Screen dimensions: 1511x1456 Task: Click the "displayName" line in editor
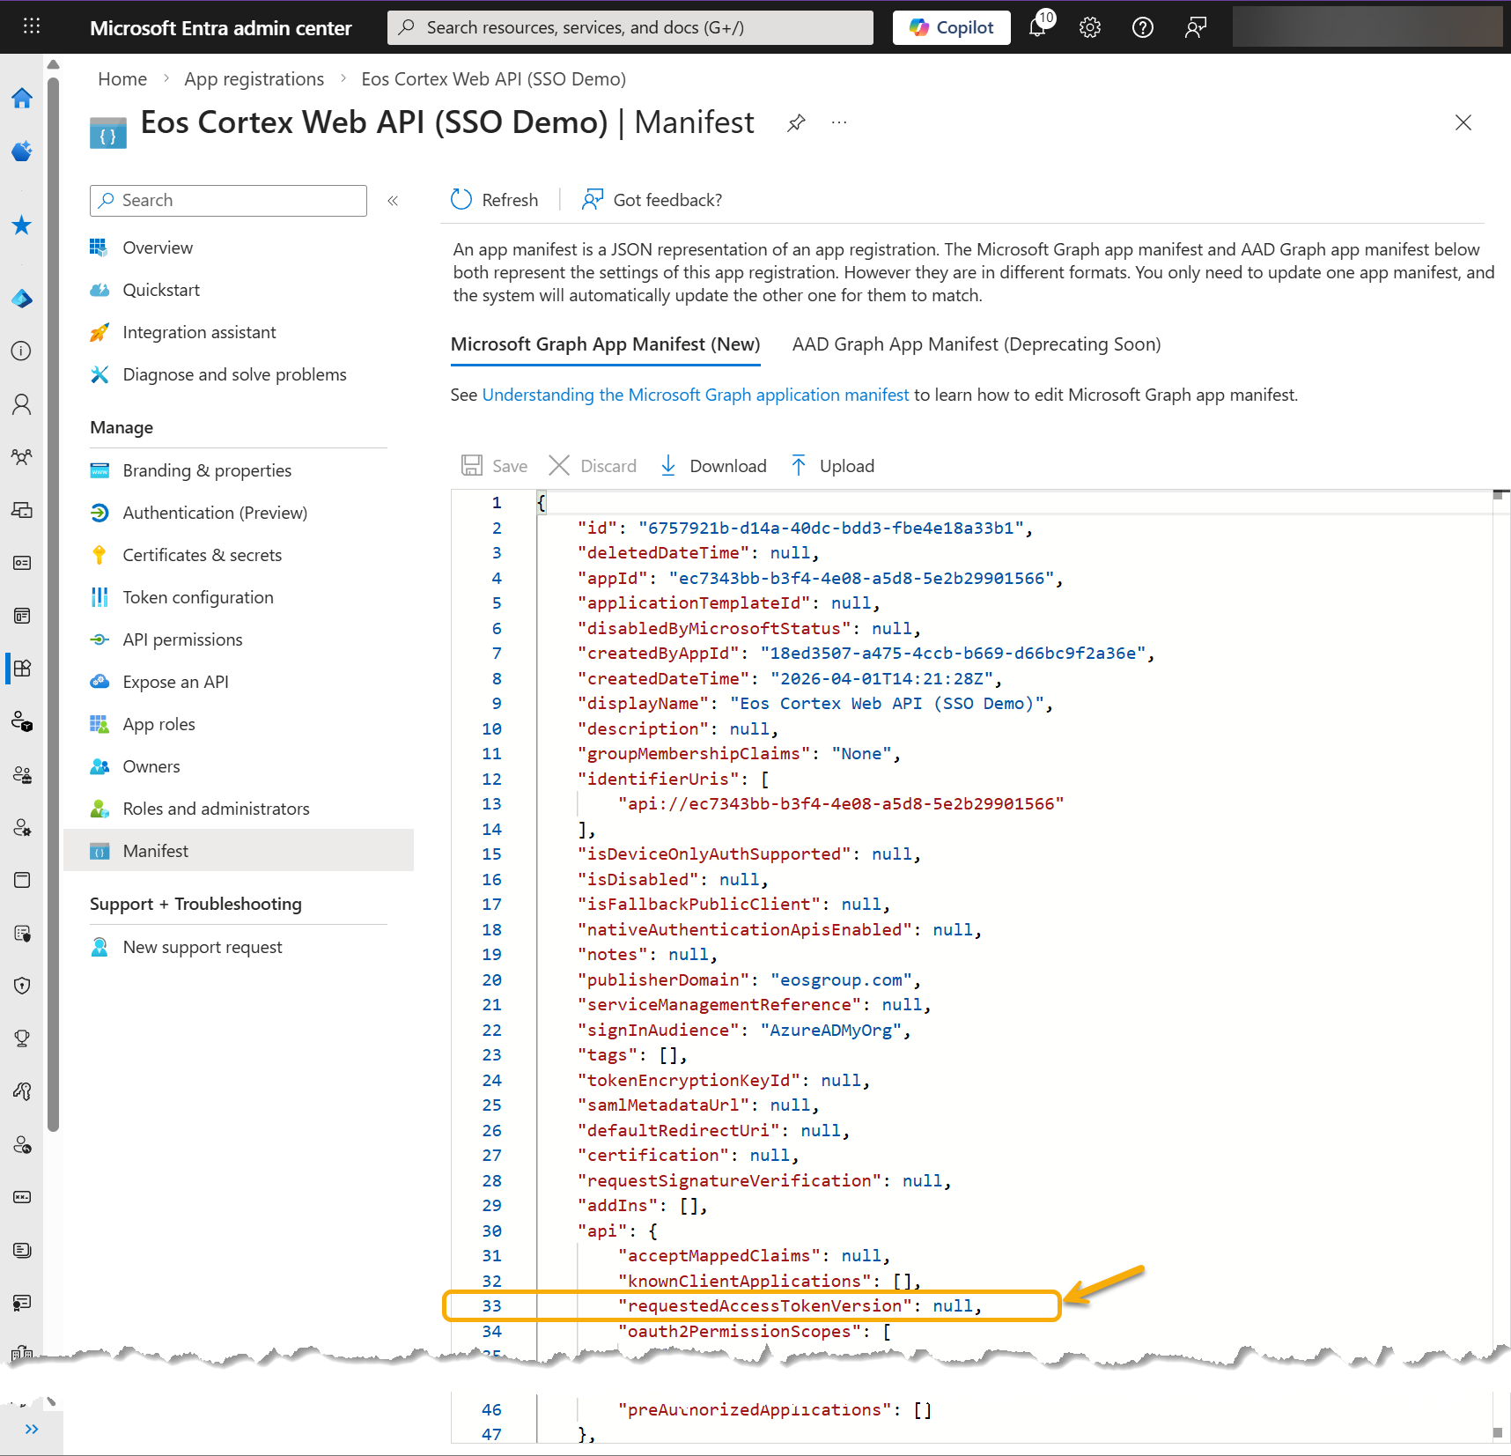pos(815,704)
